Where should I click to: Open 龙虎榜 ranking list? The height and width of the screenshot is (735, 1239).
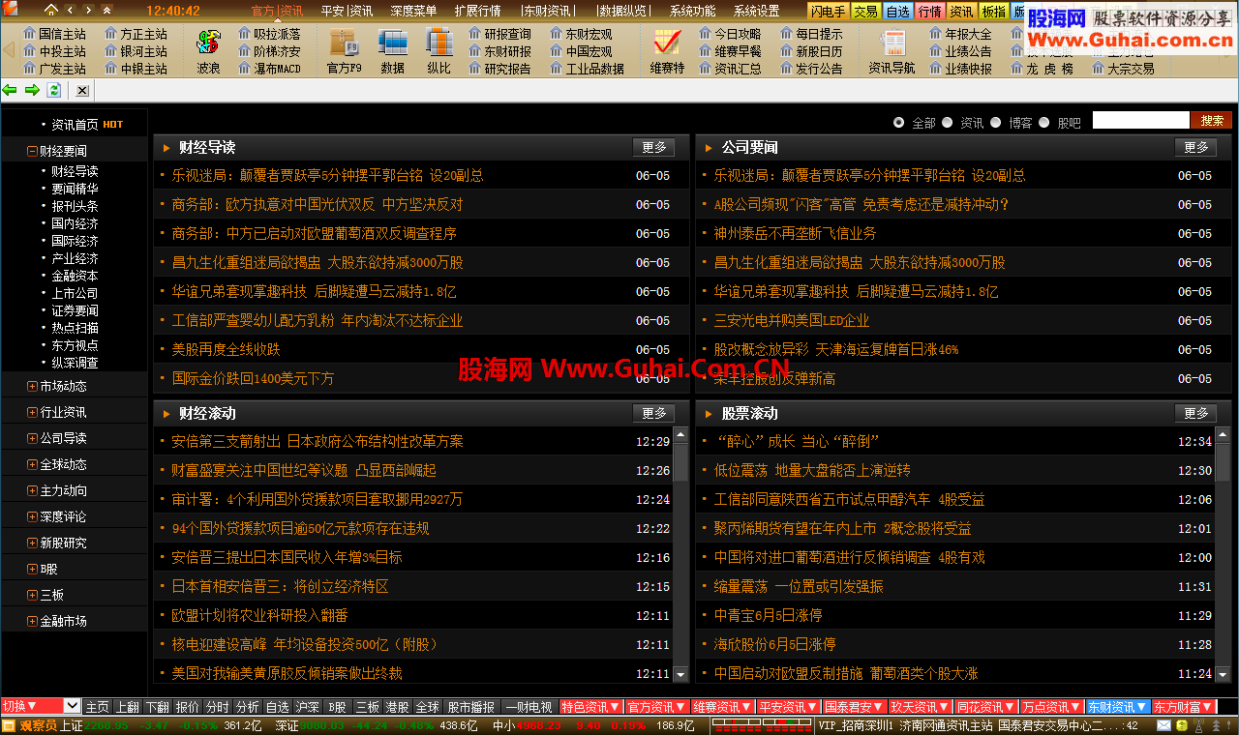[x=1042, y=69]
